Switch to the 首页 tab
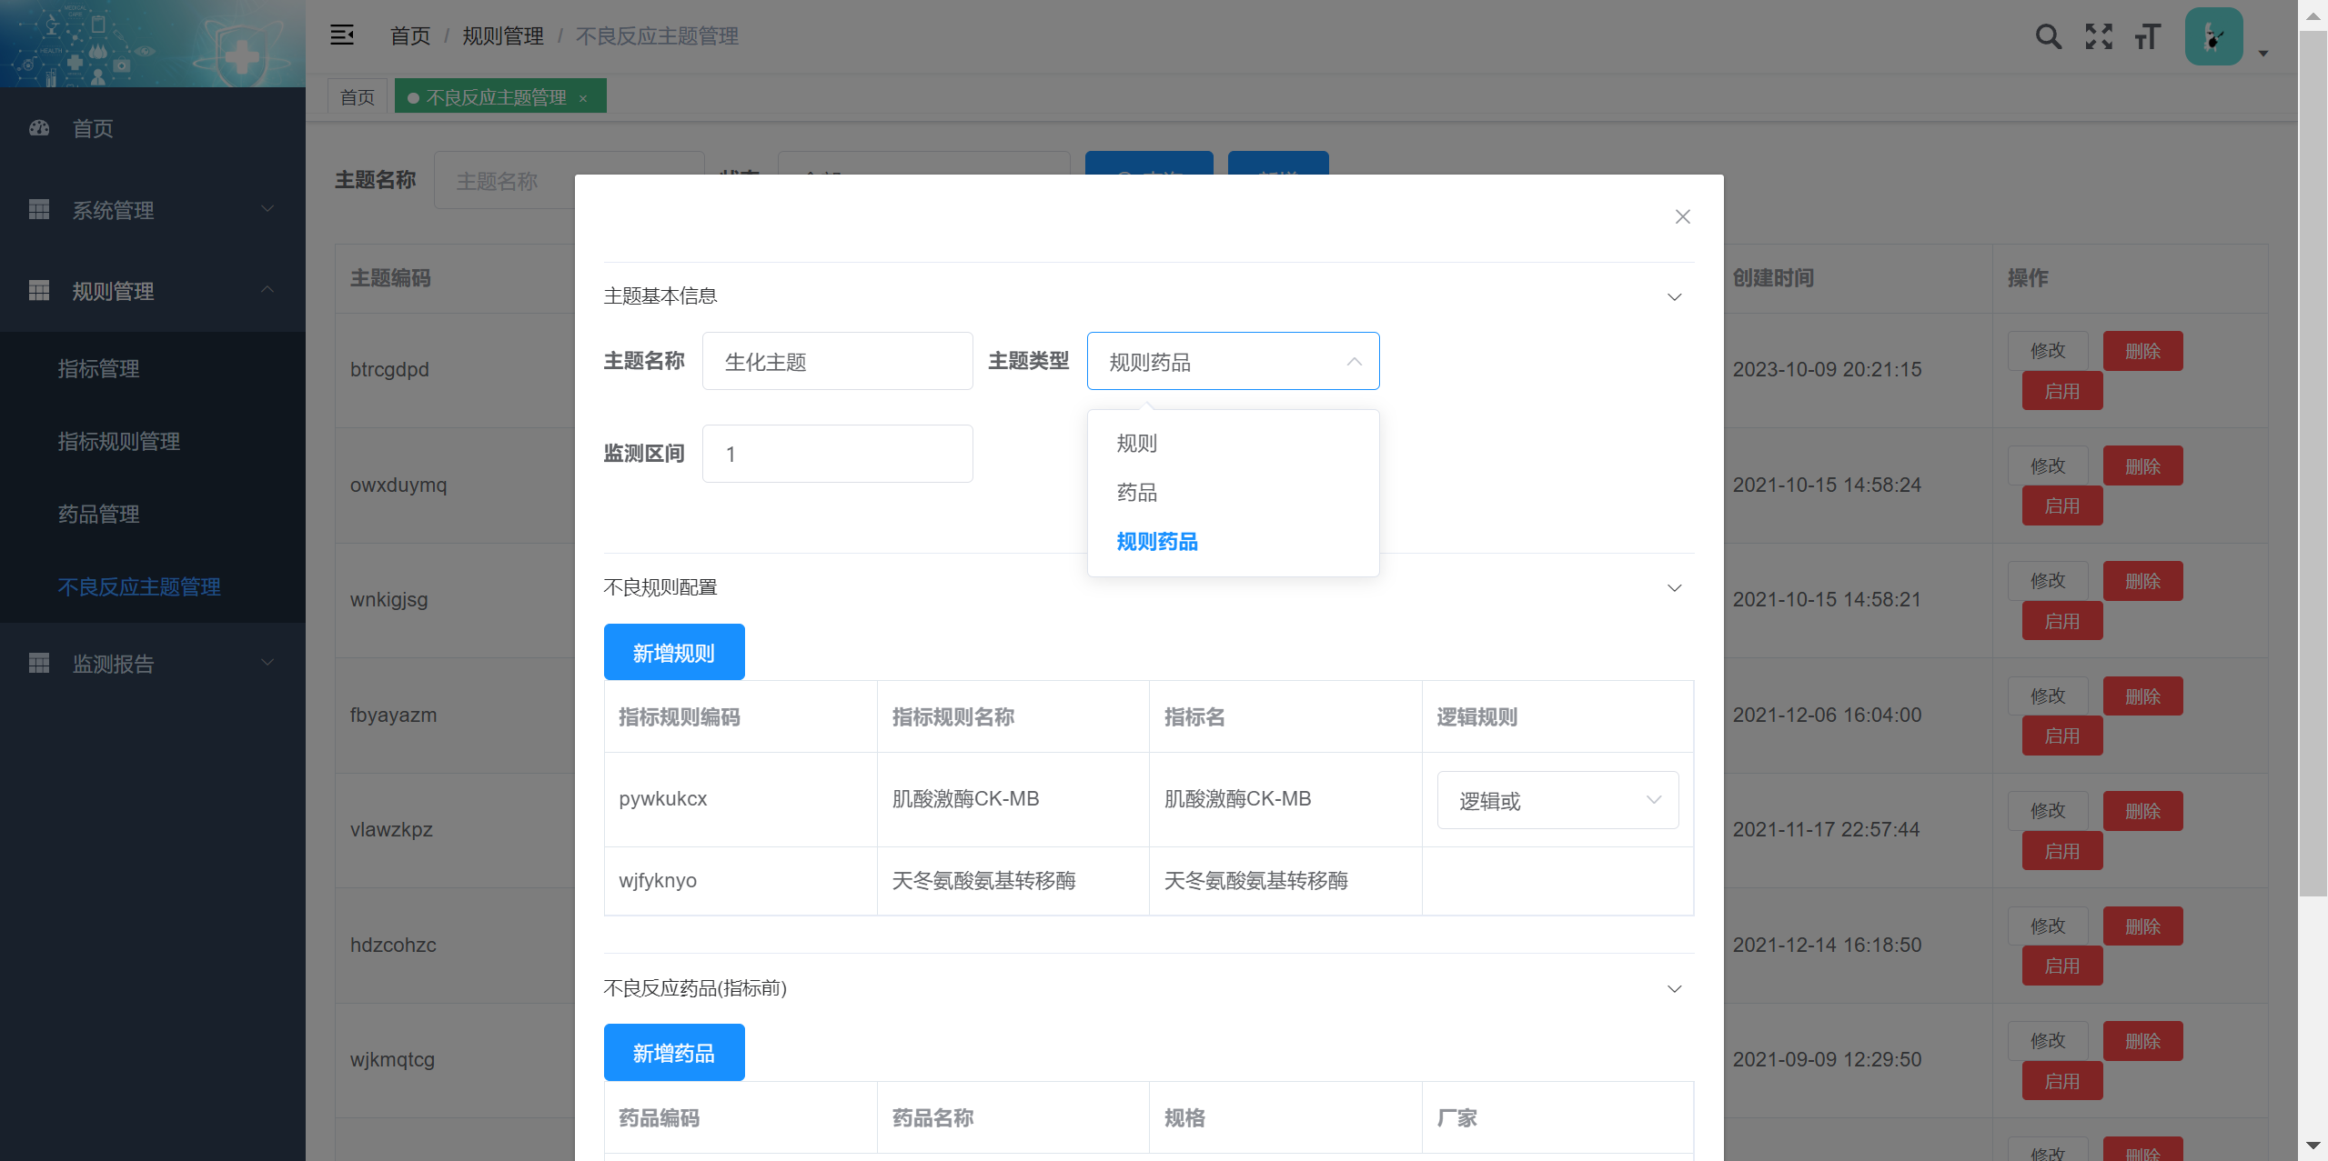2328x1161 pixels. click(x=357, y=95)
